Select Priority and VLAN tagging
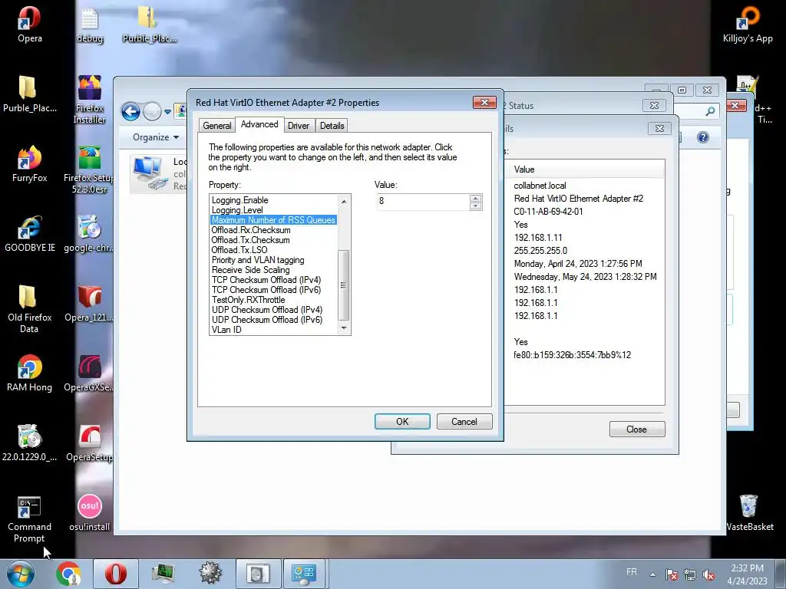Screen dimensions: 786x589 point(274,260)
